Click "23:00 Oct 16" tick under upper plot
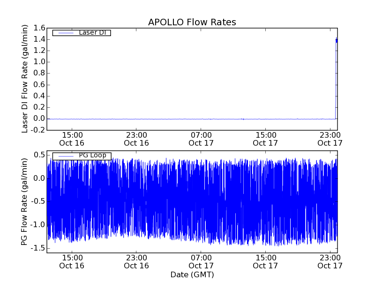The height and width of the screenshot is (281, 375). pyautogui.click(x=136, y=139)
